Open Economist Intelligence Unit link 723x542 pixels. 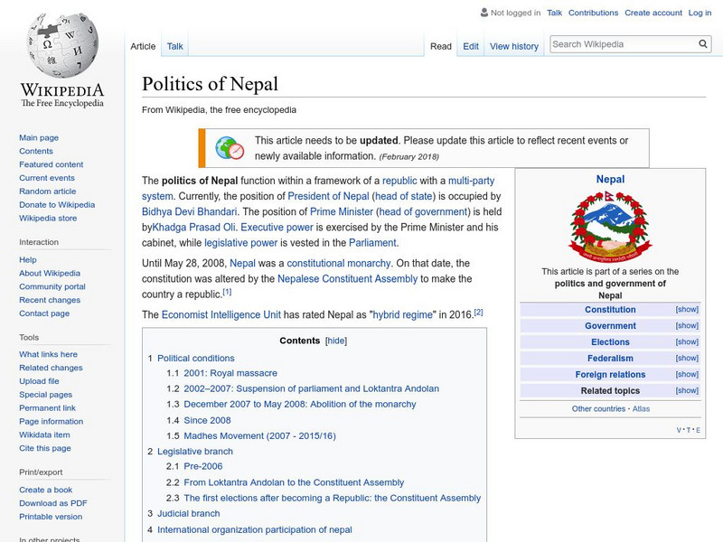[221, 314]
